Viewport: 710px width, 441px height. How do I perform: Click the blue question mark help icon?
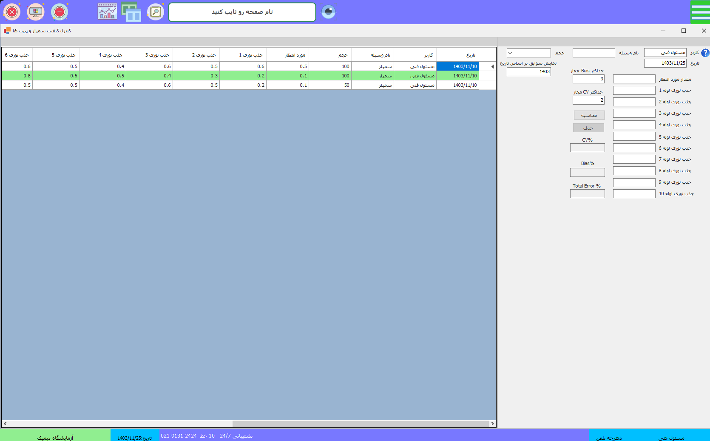[x=705, y=53]
